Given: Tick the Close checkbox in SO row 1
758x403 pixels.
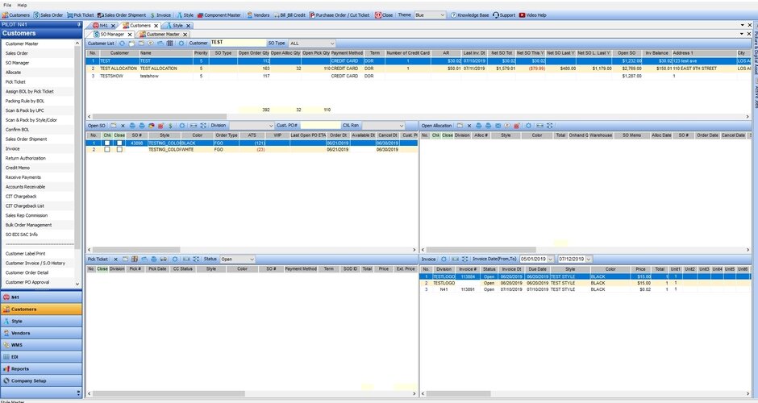Looking at the screenshot, I should coord(119,143).
